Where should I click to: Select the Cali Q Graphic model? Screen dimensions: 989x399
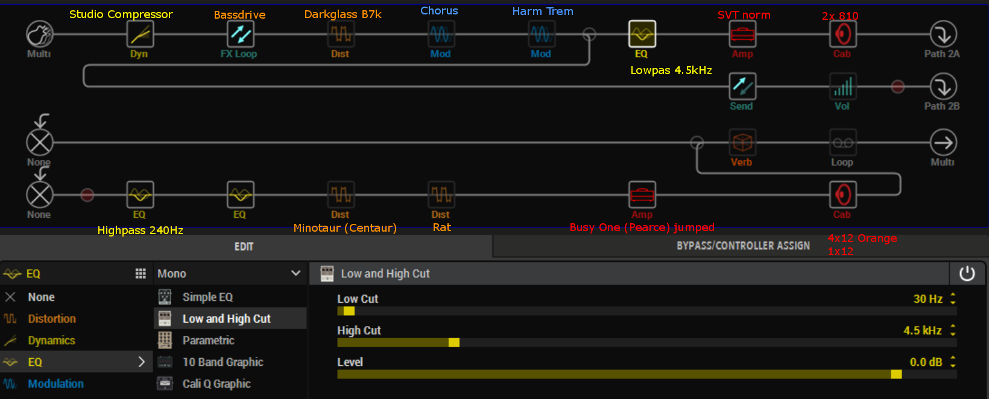(x=230, y=384)
